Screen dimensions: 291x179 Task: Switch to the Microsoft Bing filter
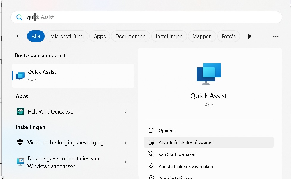[x=67, y=36]
